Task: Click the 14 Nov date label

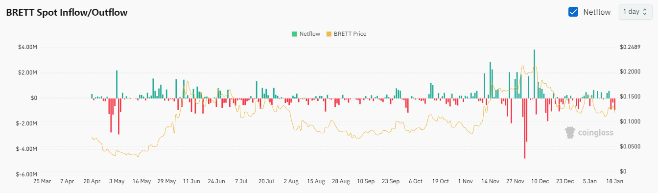Action: coord(491,181)
